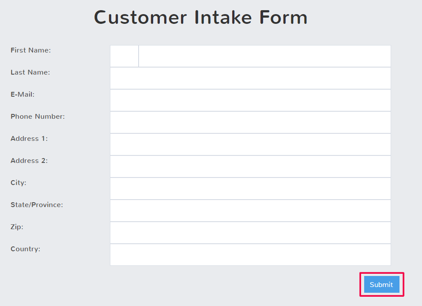
Task: Click the 'City:' label text
Action: 19,183
